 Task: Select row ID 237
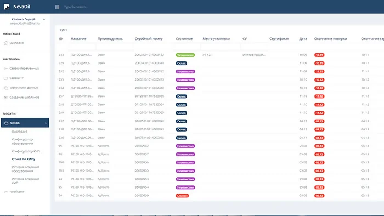61,121
